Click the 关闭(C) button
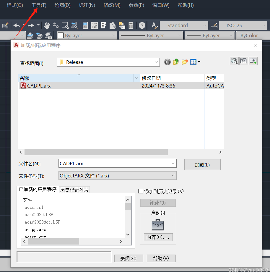Image resolution: width=270 pixels, height=275 pixels. 129,258
